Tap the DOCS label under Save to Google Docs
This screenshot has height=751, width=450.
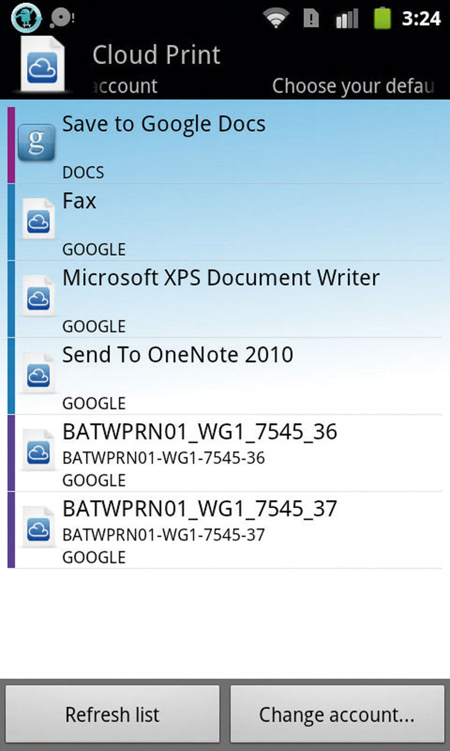pos(83,172)
